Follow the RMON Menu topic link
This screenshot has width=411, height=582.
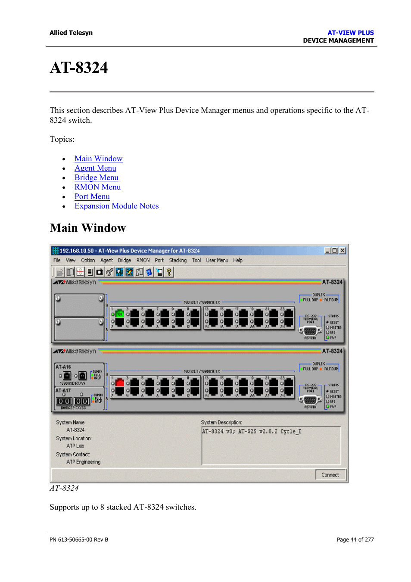(x=97, y=187)
